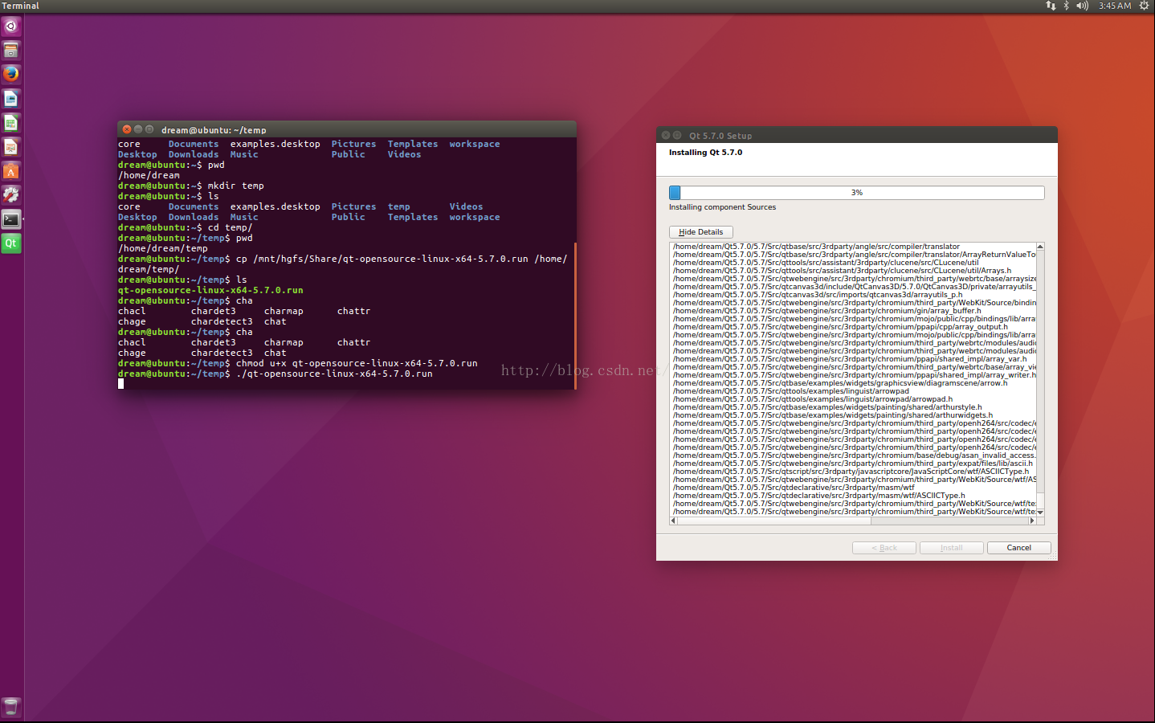Open LibreOffice Impress from the dock
1155x723 pixels.
point(11,146)
